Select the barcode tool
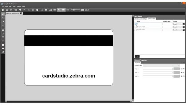 click(3, 37)
